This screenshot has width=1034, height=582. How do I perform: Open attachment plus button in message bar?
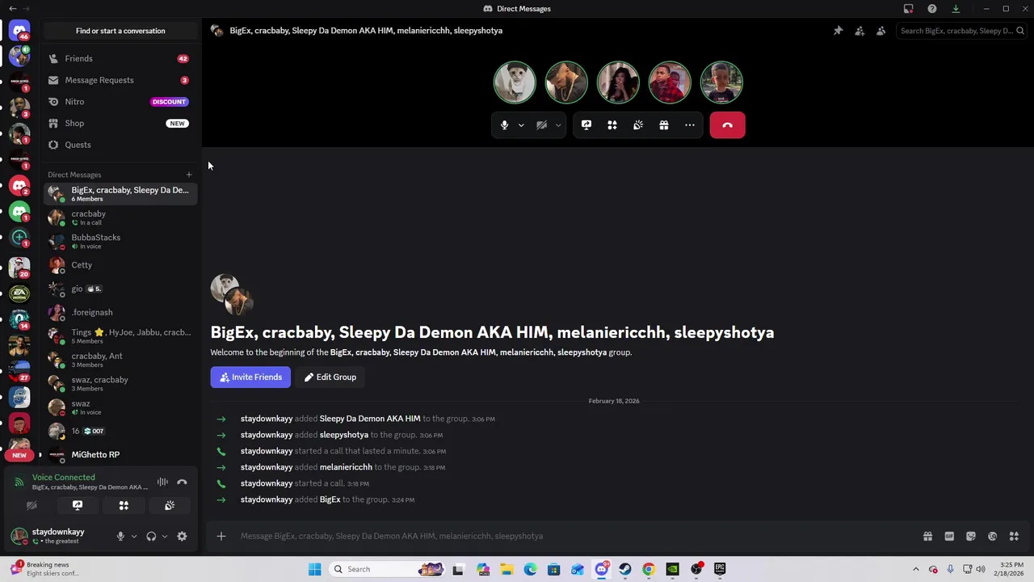point(221,536)
